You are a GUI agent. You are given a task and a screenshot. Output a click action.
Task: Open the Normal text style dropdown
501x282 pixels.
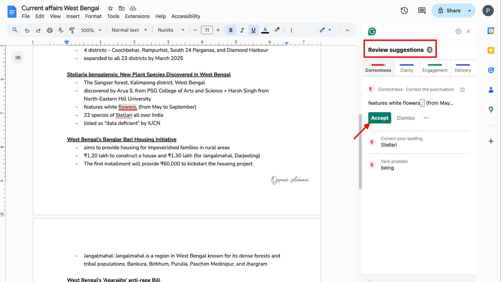[129, 30]
